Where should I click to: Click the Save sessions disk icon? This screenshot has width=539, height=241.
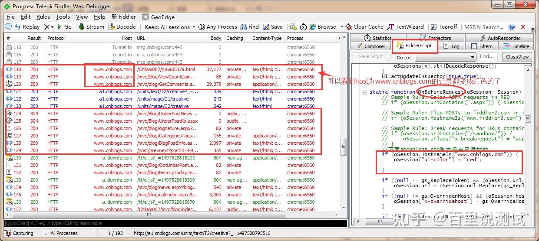pos(266,27)
